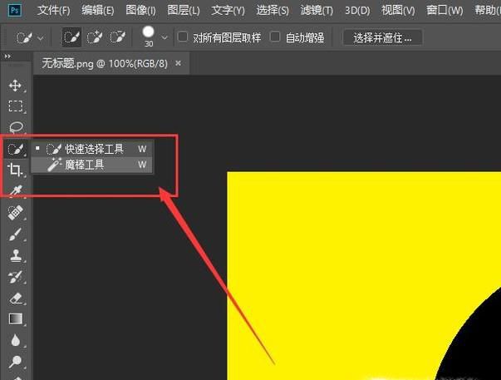The width and height of the screenshot is (501, 380).
Task: Enable 对所有图层取样 checkbox
Action: point(183,37)
